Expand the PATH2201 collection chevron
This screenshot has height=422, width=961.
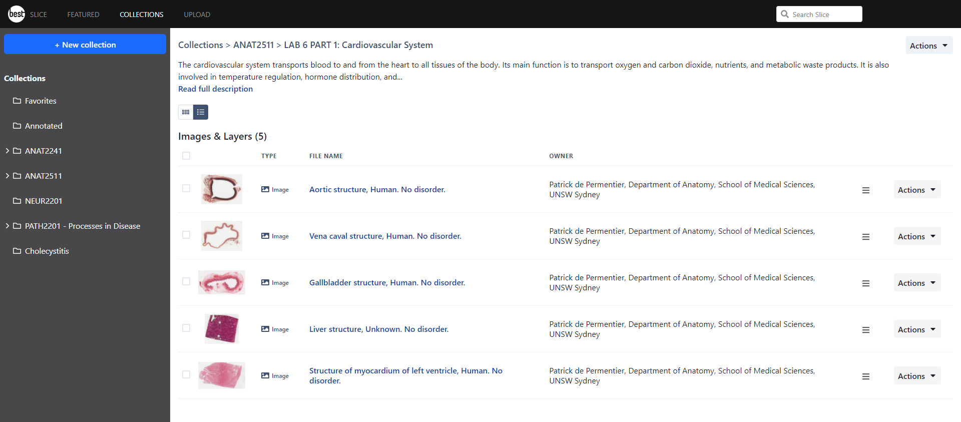(x=8, y=226)
